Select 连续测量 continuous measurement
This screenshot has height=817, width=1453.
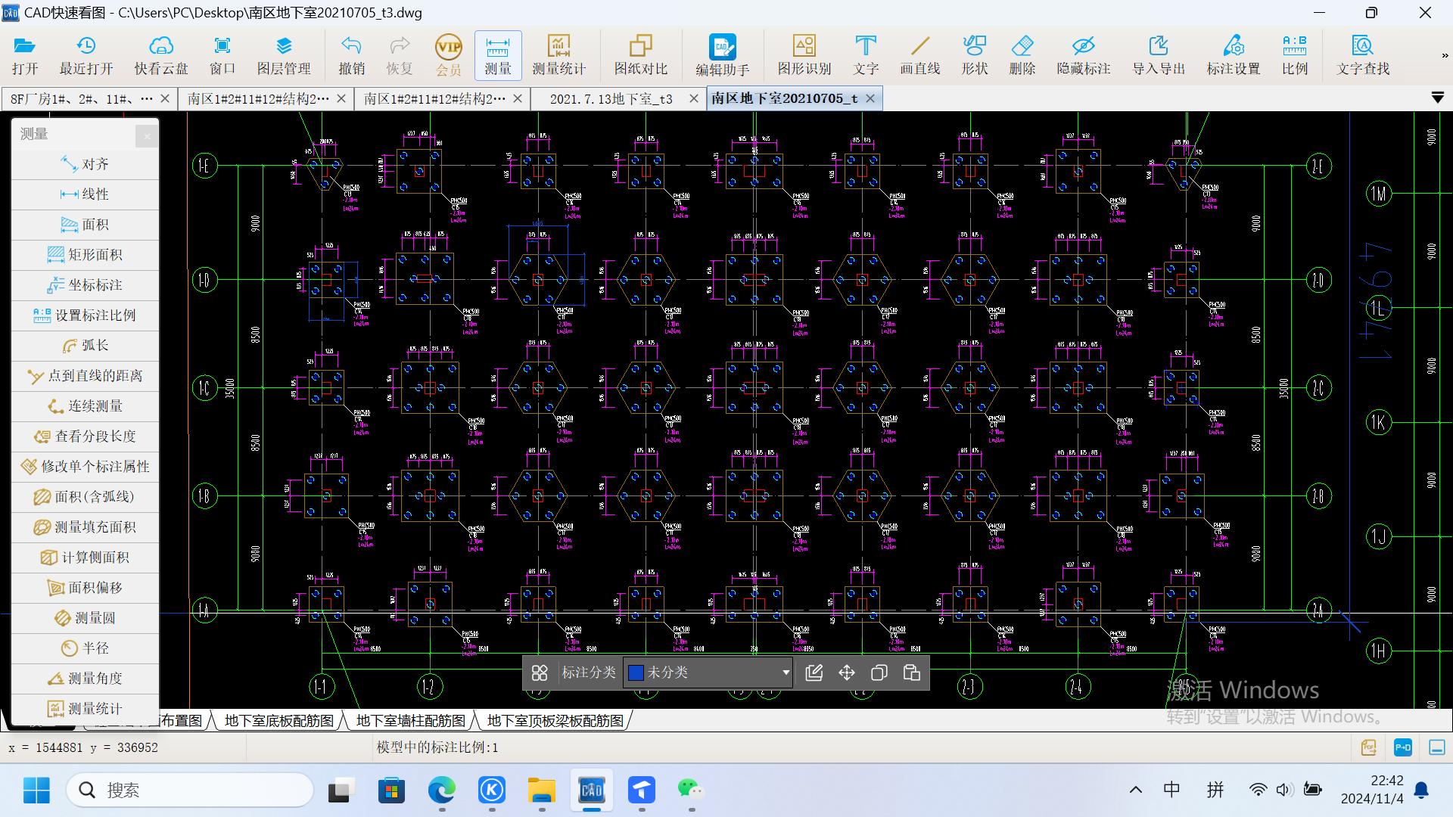coord(86,406)
